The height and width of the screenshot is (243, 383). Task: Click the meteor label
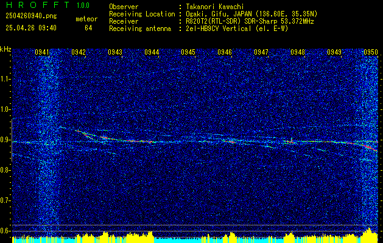(x=86, y=19)
